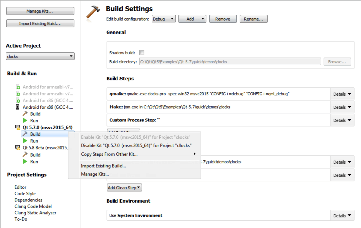This screenshot has width=361, height=228.
Task: Click the Manage Kits... button at the top left
Action: point(40,11)
